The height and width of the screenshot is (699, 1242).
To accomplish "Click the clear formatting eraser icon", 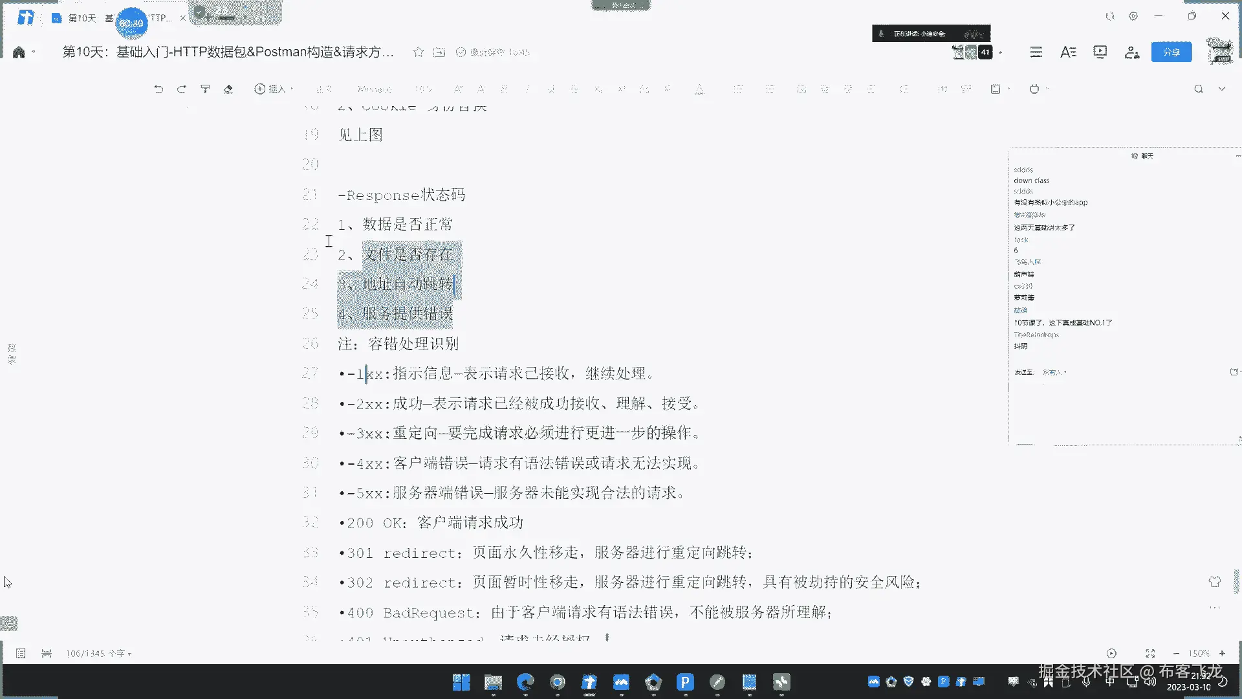I will [x=228, y=89].
